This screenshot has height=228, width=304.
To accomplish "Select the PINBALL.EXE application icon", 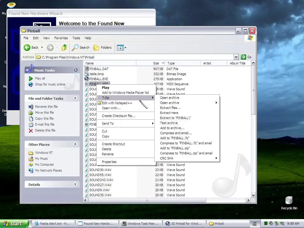I will (87, 79).
